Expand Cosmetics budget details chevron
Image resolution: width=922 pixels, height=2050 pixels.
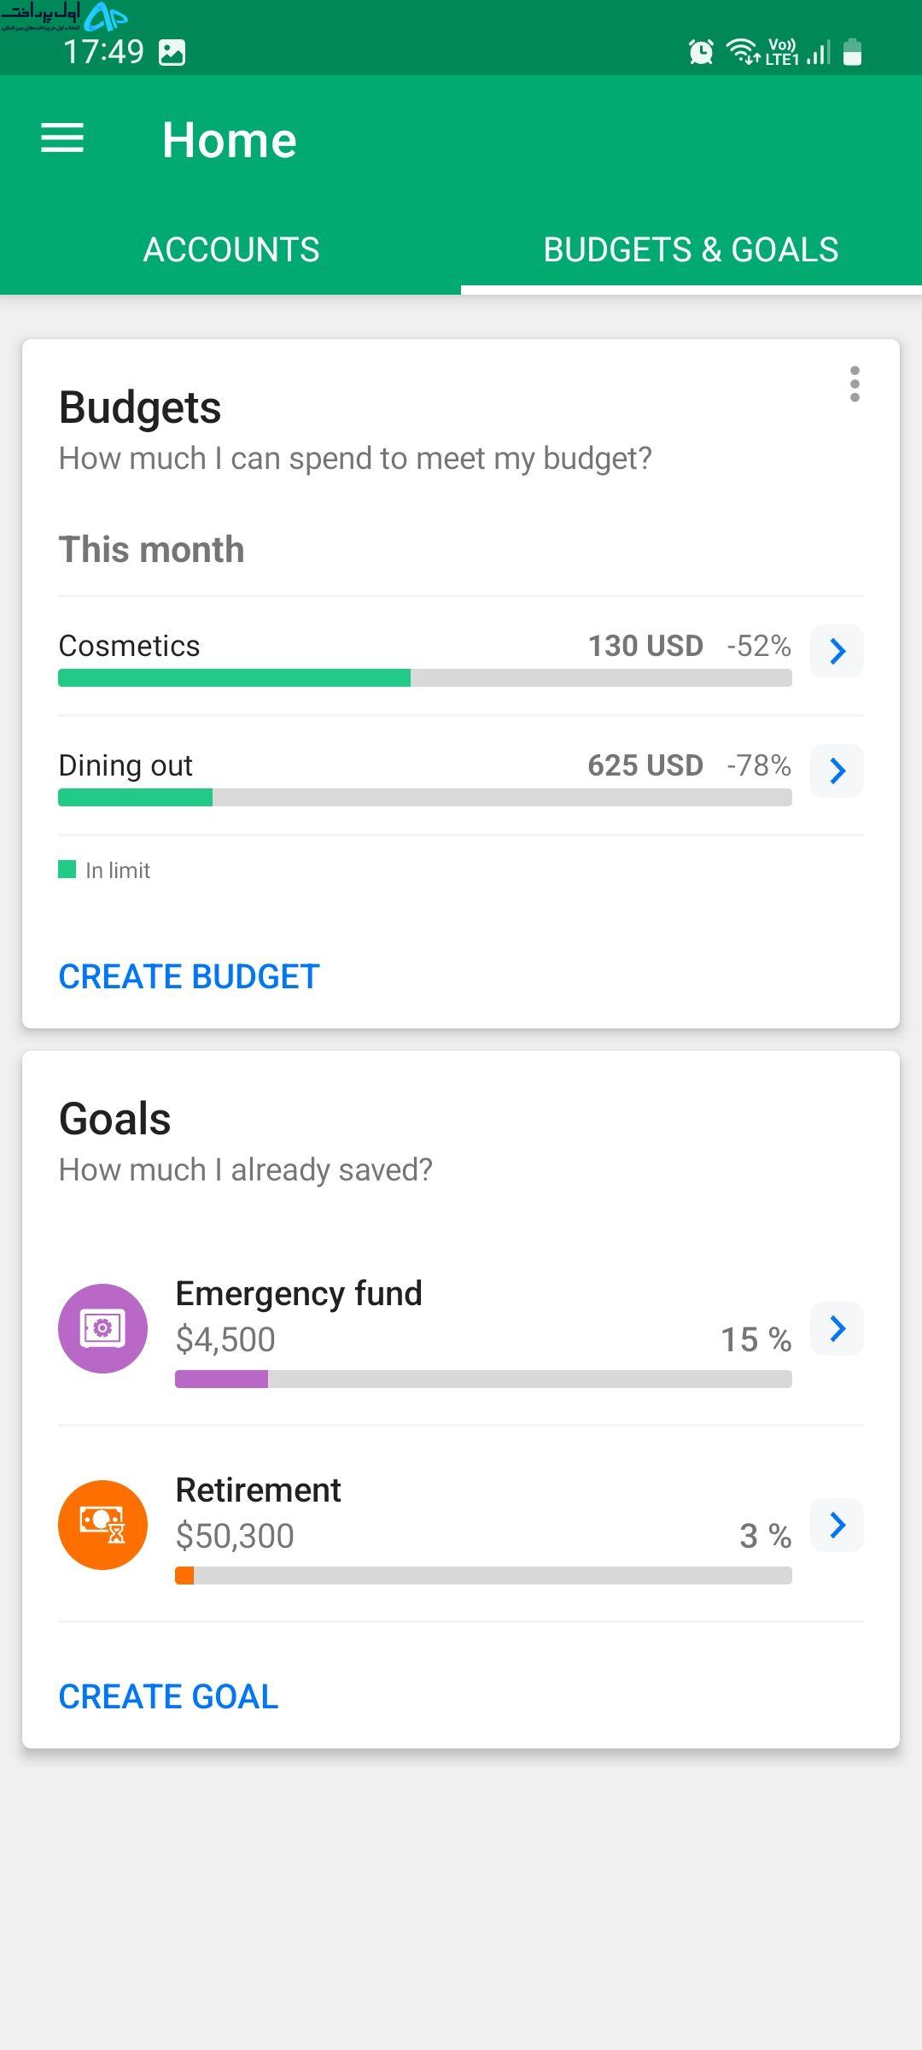pyautogui.click(x=837, y=651)
